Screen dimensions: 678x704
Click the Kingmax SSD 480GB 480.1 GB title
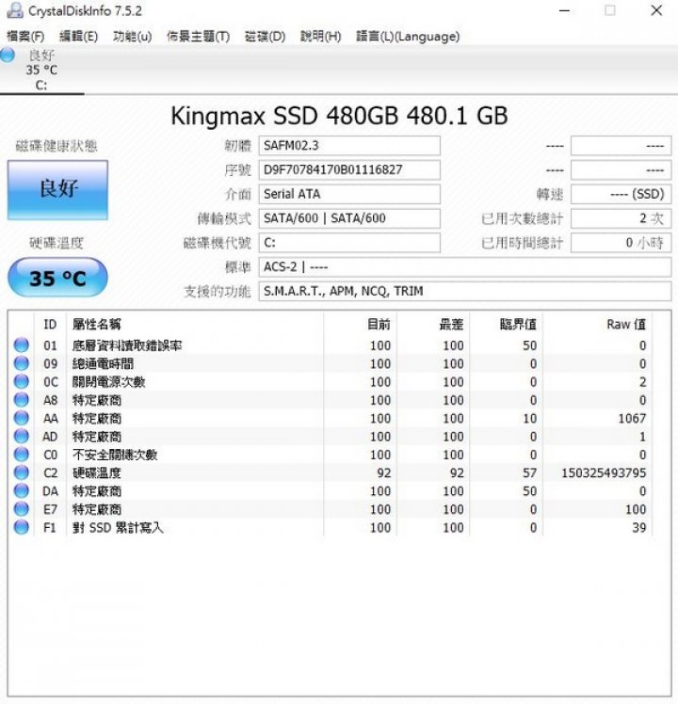339,116
